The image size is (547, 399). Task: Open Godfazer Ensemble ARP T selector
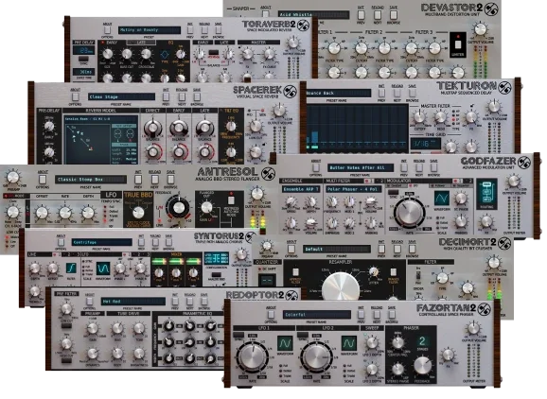301,189
